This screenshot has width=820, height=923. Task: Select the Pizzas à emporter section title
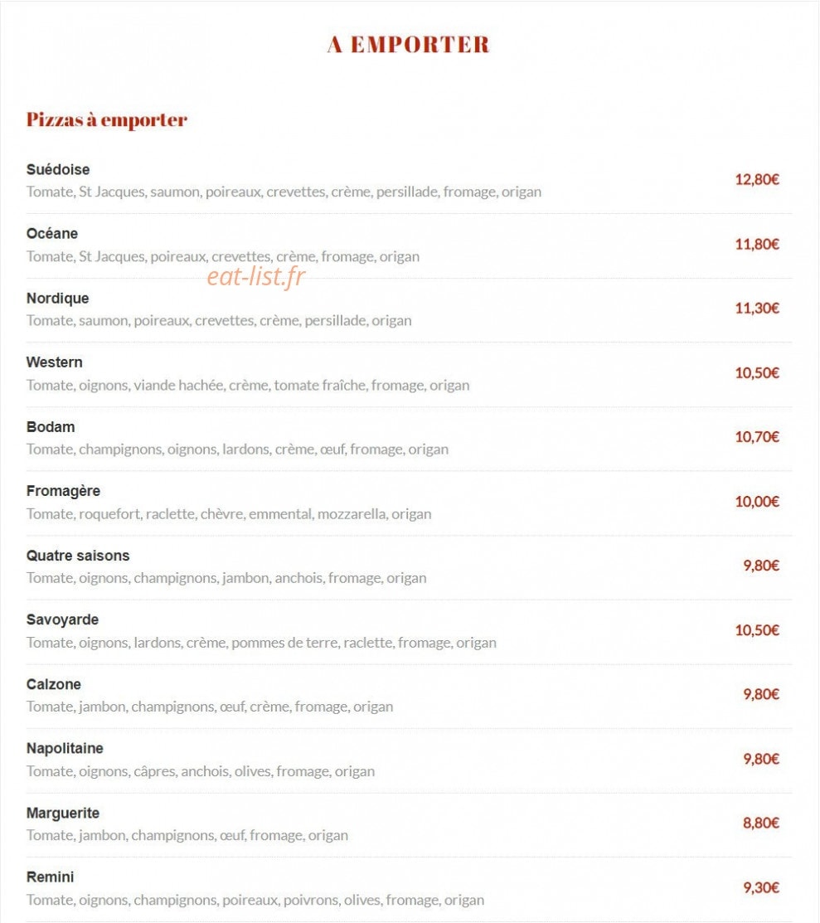click(x=107, y=120)
